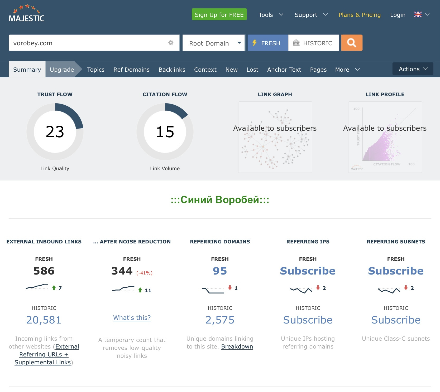Open the Ref Domains tab
The height and width of the screenshot is (392, 440).
pyautogui.click(x=131, y=70)
